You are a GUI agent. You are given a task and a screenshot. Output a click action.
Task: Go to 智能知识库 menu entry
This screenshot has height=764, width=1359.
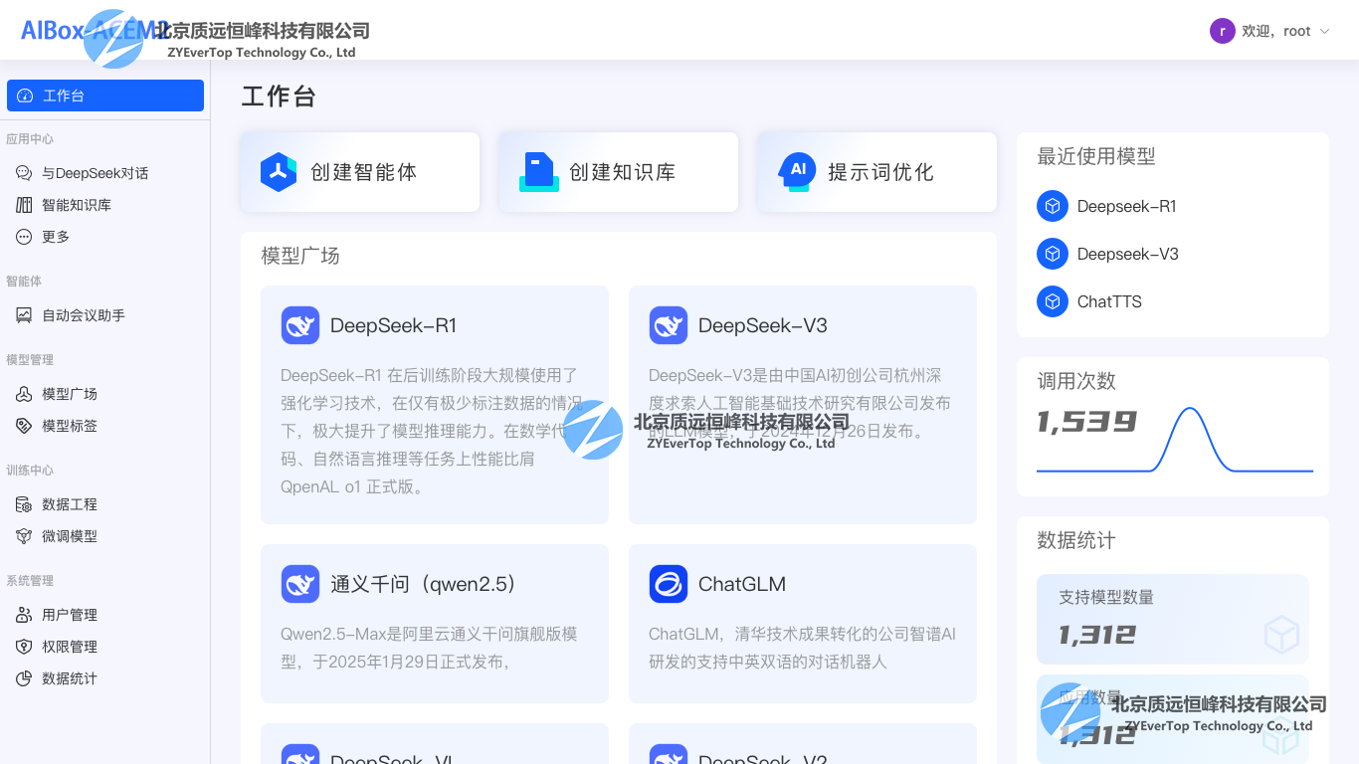pyautogui.click(x=105, y=205)
